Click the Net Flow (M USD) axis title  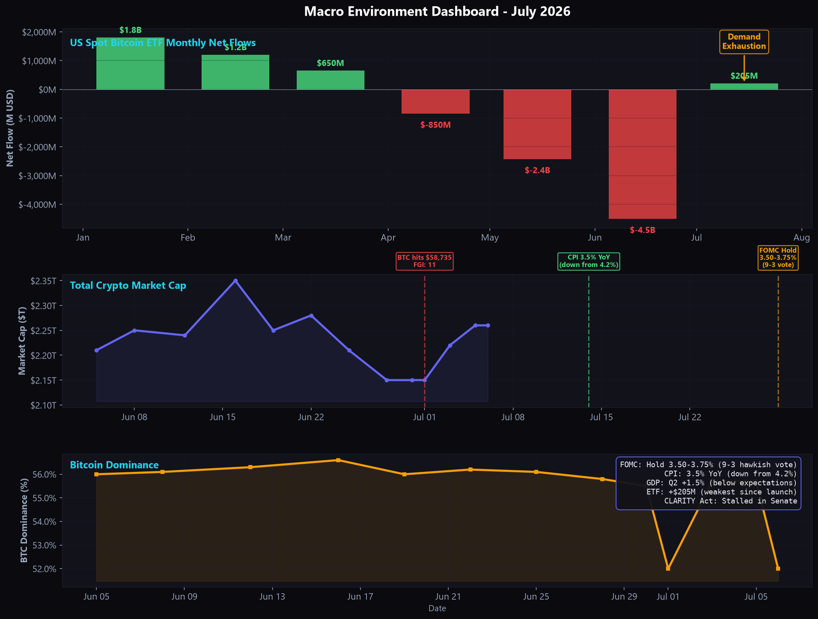pos(10,128)
